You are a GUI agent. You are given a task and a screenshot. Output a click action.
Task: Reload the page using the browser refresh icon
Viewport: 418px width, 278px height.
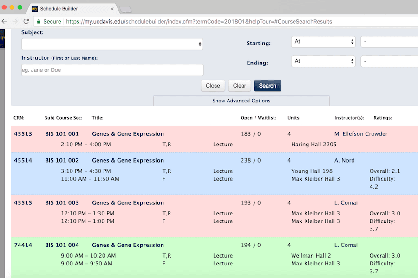click(x=26, y=21)
